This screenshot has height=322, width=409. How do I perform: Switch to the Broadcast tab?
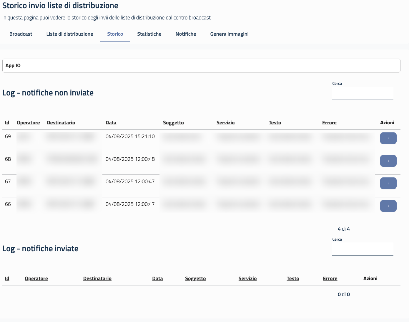pos(21,34)
